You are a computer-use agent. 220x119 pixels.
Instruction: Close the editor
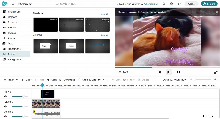pos(191,4)
